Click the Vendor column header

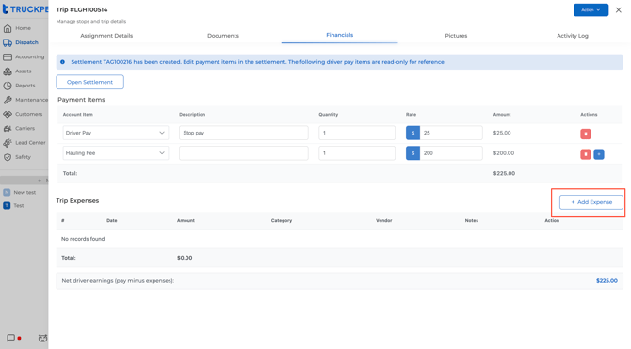point(384,221)
